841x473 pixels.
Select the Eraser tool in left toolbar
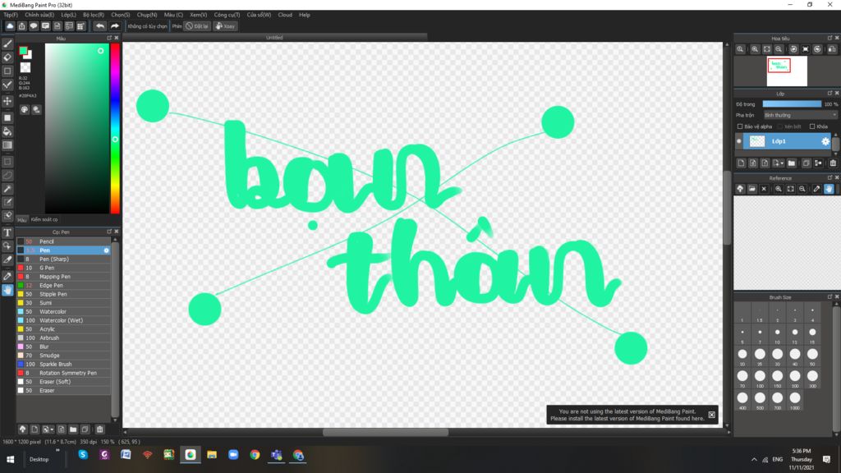tap(7, 57)
